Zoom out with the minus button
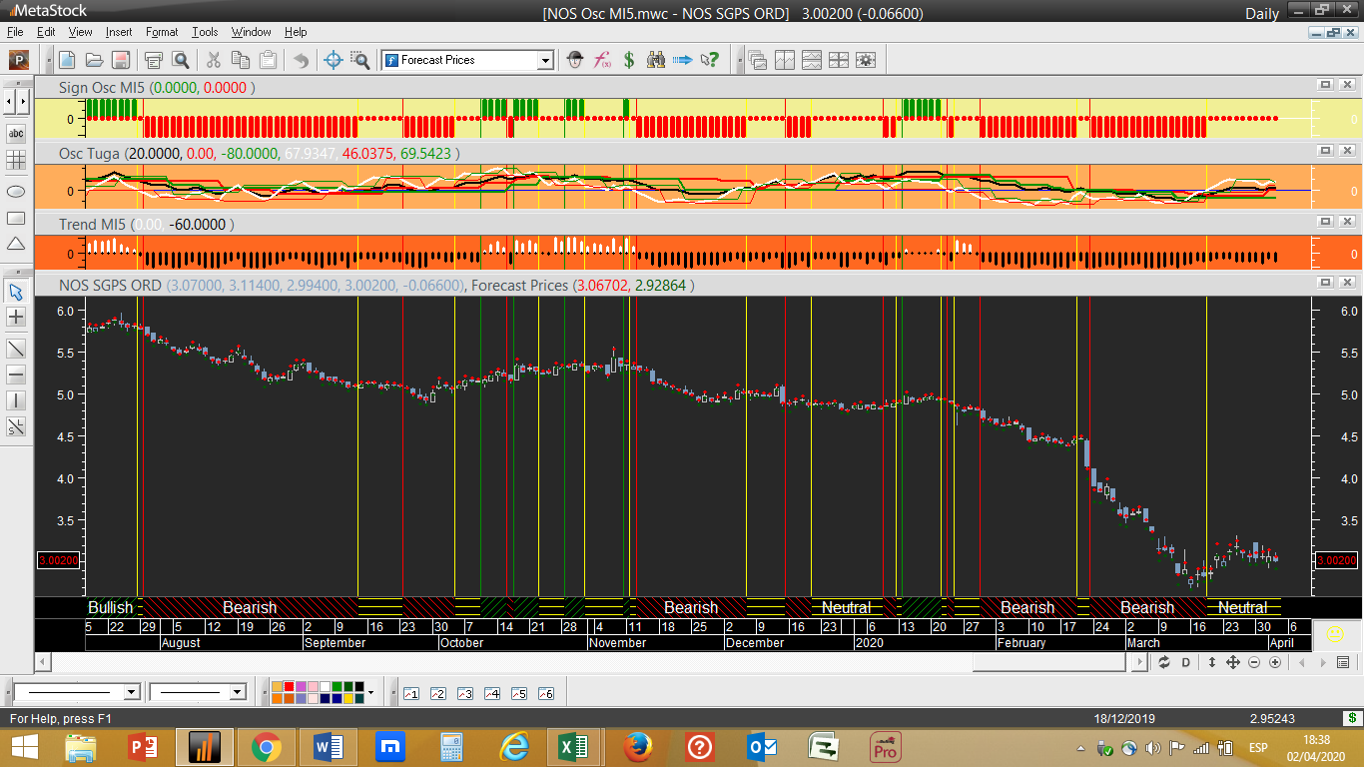Image resolution: width=1364 pixels, height=767 pixels. [1254, 662]
